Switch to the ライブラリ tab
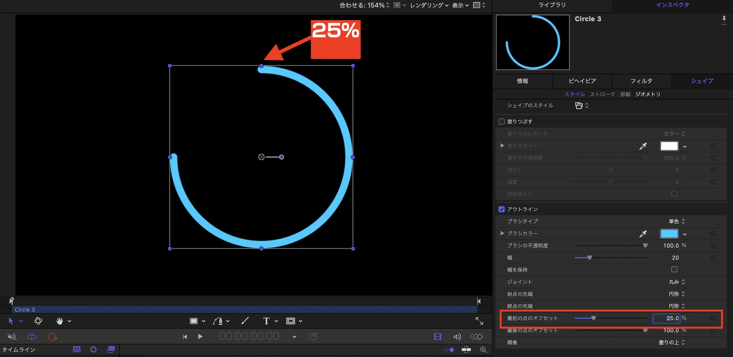The width and height of the screenshot is (733, 357). pos(552,5)
